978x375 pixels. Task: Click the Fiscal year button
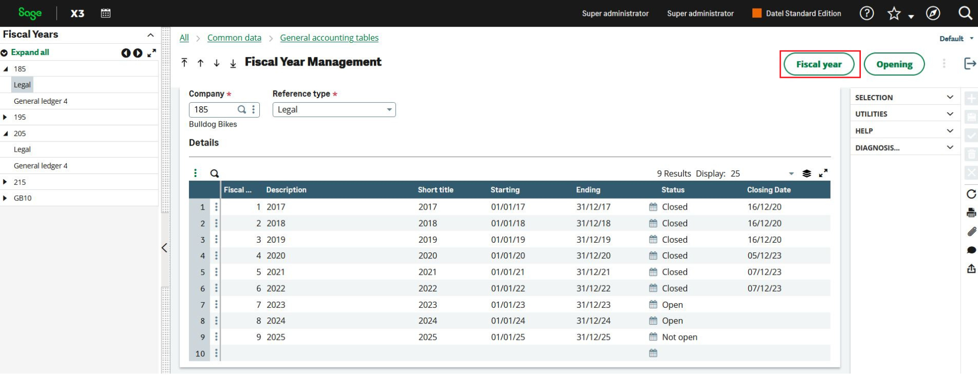[x=819, y=64]
